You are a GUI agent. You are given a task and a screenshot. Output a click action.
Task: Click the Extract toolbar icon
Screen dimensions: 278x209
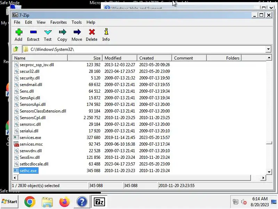pyautogui.click(x=33, y=32)
